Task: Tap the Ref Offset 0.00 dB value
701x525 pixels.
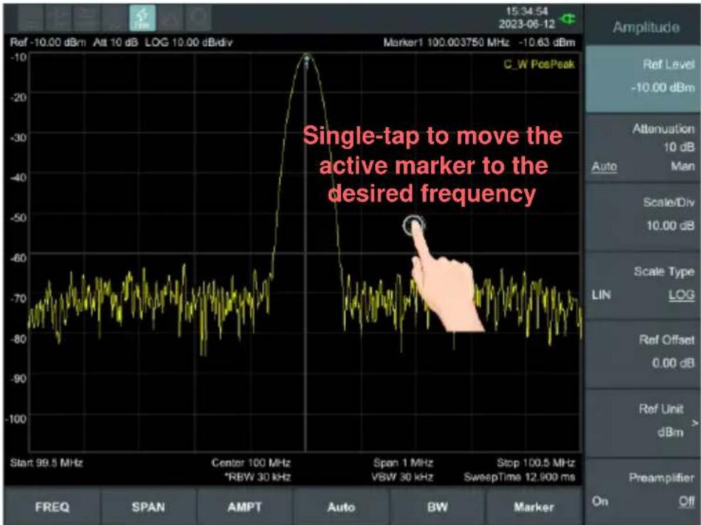Action: (673, 363)
